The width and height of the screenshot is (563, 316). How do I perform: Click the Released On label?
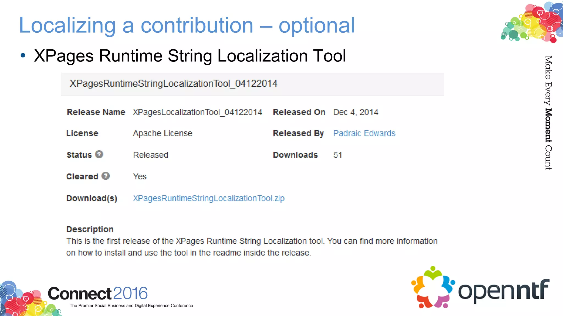(x=299, y=112)
